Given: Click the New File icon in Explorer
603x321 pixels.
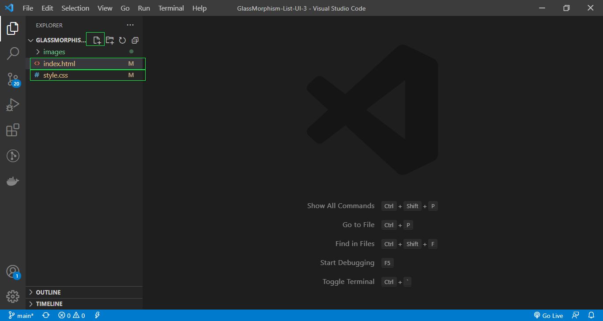Looking at the screenshot, I should 97,40.
